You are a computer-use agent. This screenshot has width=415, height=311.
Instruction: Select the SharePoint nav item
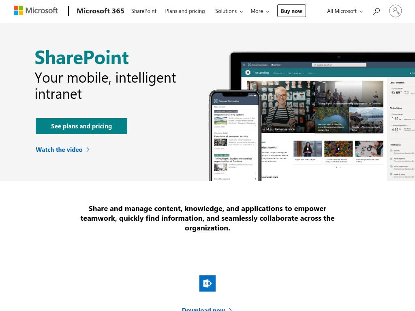[x=144, y=11]
